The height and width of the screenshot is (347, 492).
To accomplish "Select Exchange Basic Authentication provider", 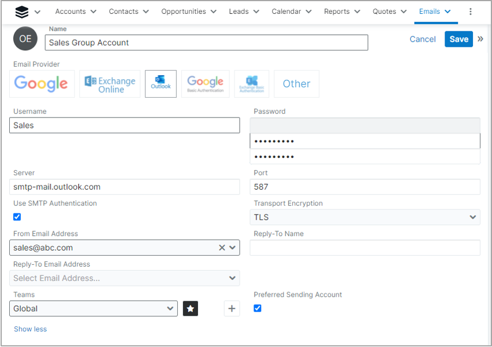I will click(251, 84).
